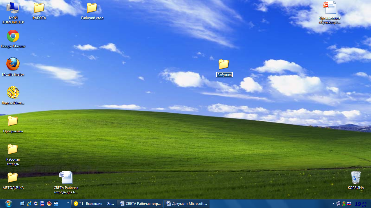The image size is (371, 208).
Task: Open the Яндекс.Интернет shortcut icon
Action: pyautogui.click(x=13, y=96)
